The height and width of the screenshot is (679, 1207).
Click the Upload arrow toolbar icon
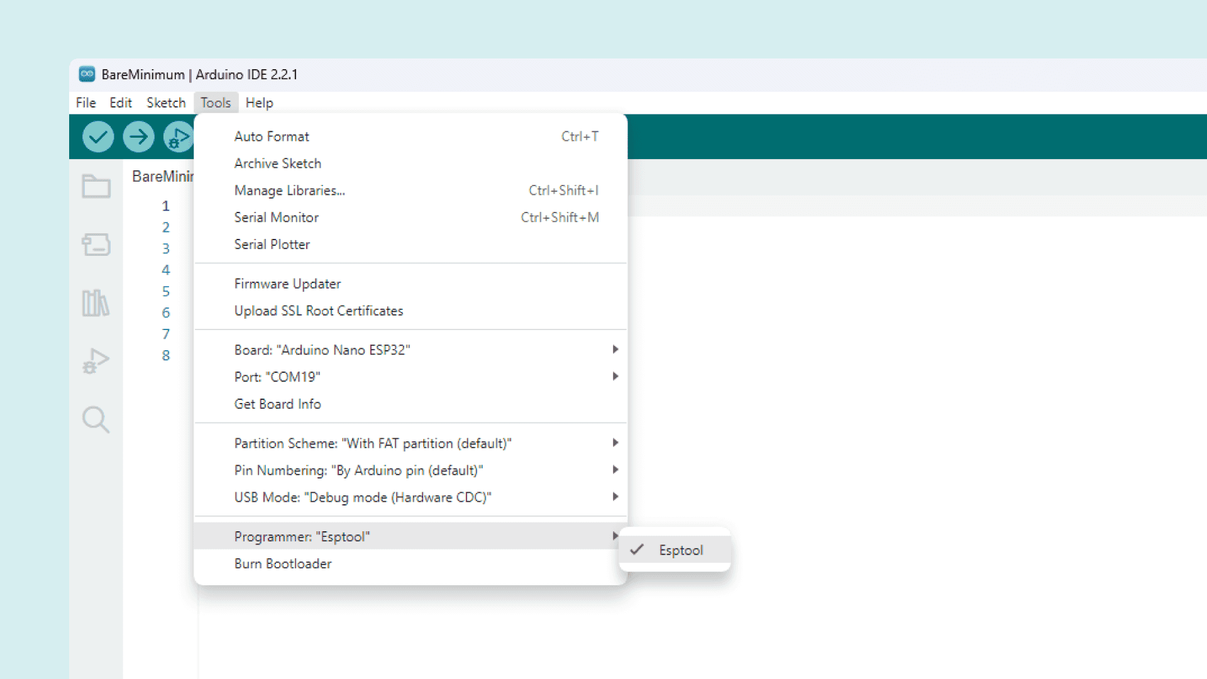point(138,136)
